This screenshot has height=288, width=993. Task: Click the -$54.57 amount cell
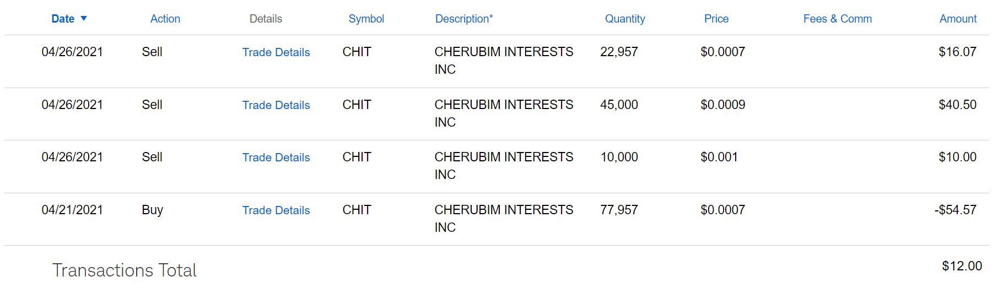point(955,210)
